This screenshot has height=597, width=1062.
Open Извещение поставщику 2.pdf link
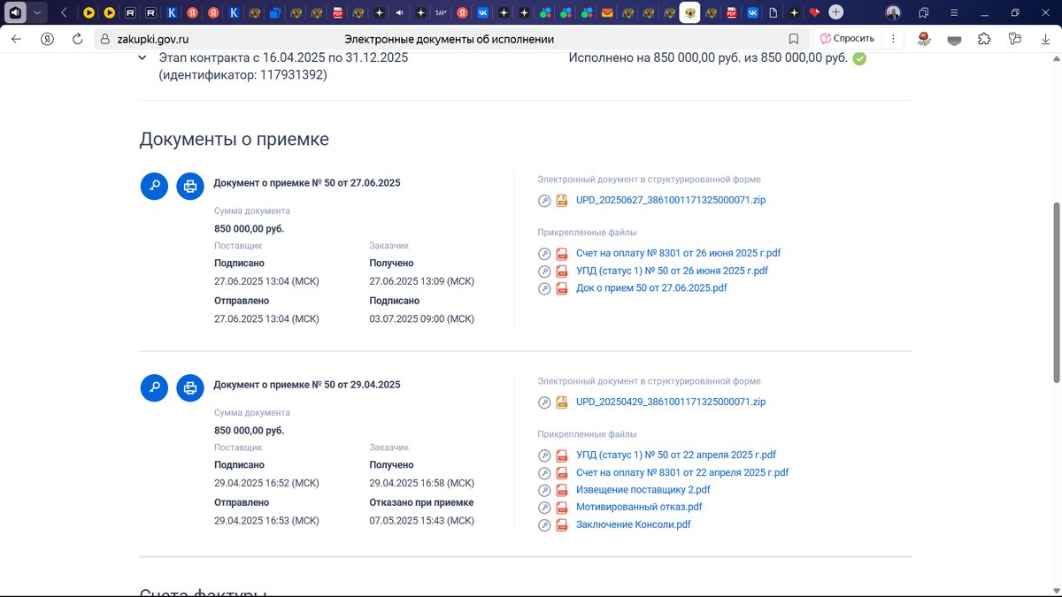pos(643,490)
